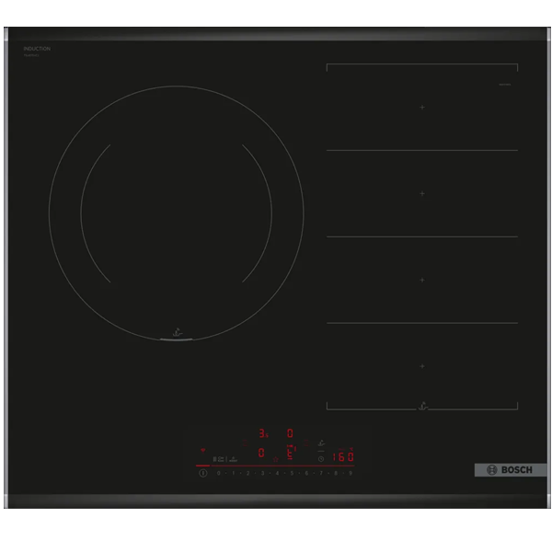
Task: Select the lower-left zone display showing 0
Action: [261, 453]
